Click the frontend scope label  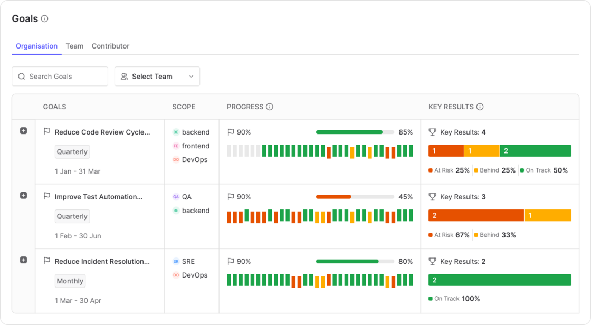tap(196, 146)
